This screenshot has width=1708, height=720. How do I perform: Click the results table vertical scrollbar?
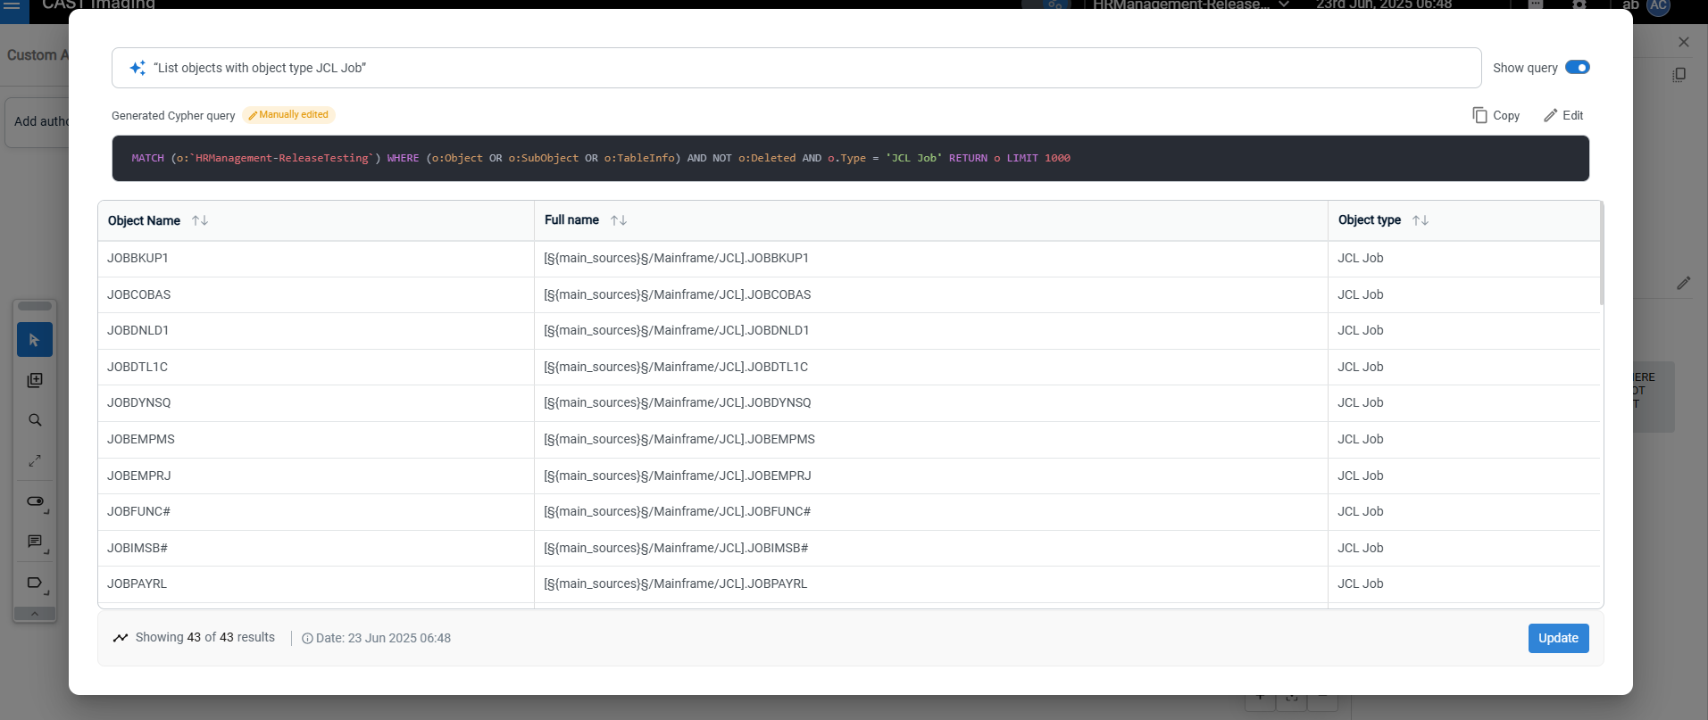1602,254
